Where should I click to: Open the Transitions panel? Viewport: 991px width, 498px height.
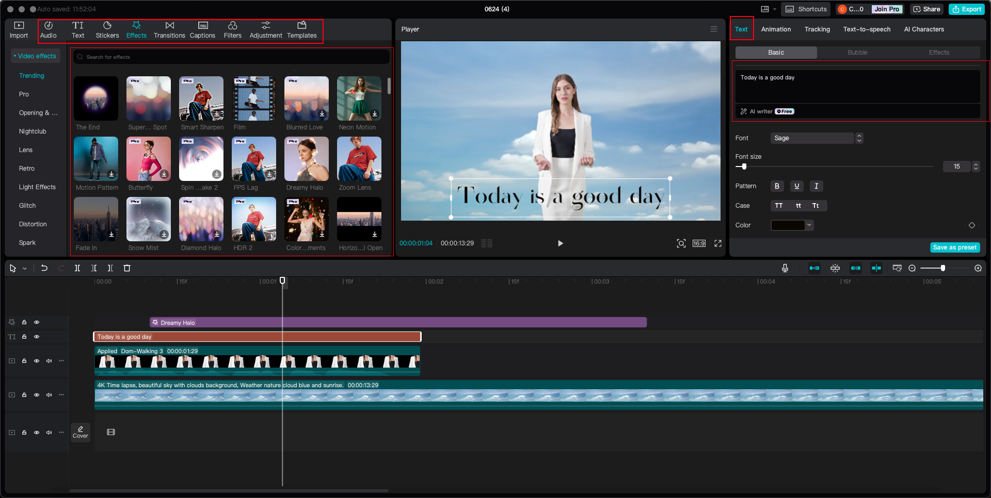click(169, 30)
